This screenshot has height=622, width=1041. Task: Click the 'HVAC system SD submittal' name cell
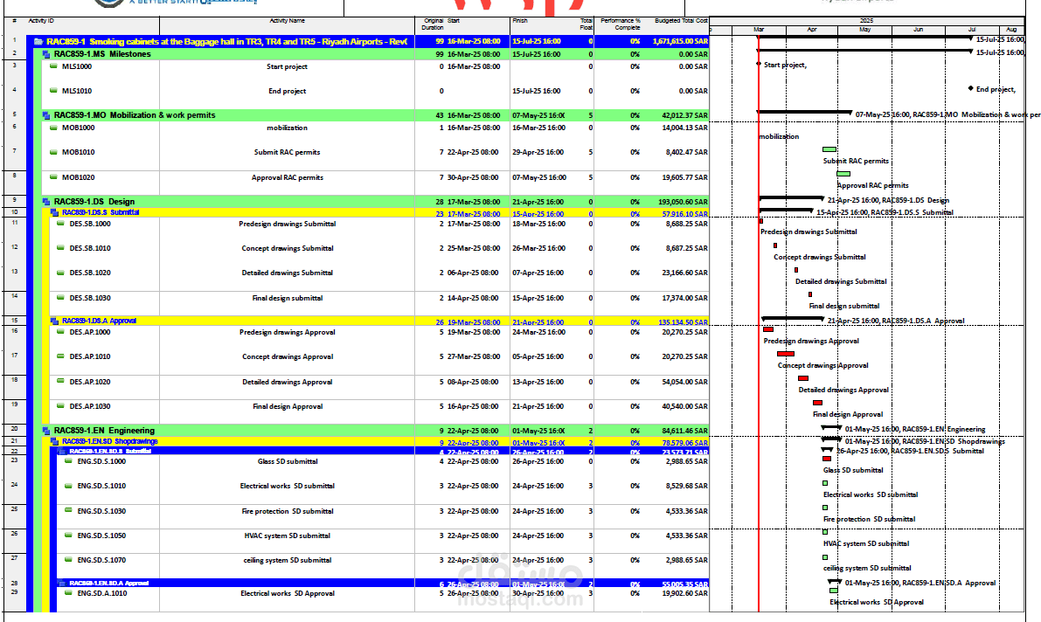tap(287, 536)
